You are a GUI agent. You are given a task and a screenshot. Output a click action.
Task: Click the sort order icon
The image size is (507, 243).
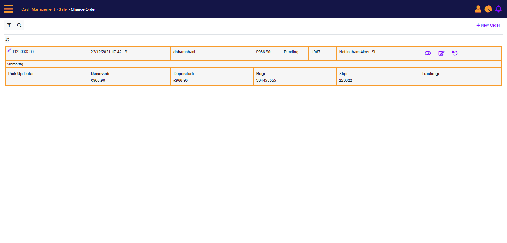coord(7,39)
